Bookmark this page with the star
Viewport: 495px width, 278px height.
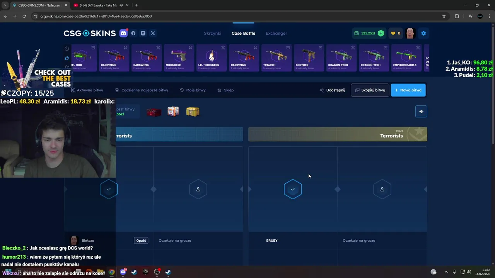click(444, 16)
